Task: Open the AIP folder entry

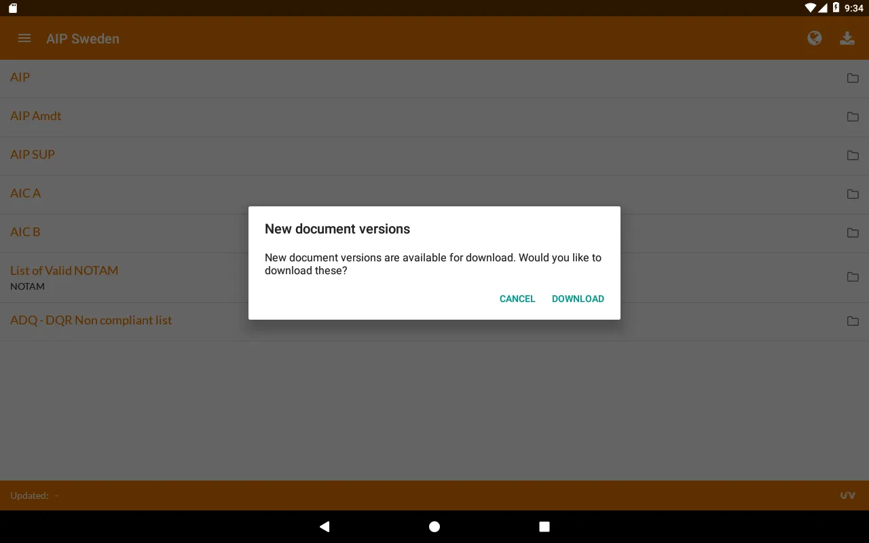Action: pos(20,77)
